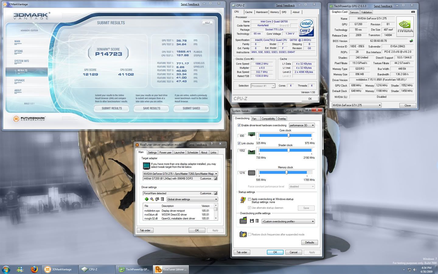
Task: Click the GPU-Z screenshot camera icon
Action: 413,12
